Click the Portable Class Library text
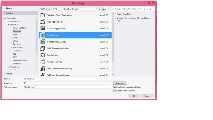The width and height of the screenshot is (213, 120). pyautogui.click(x=56, y=42)
